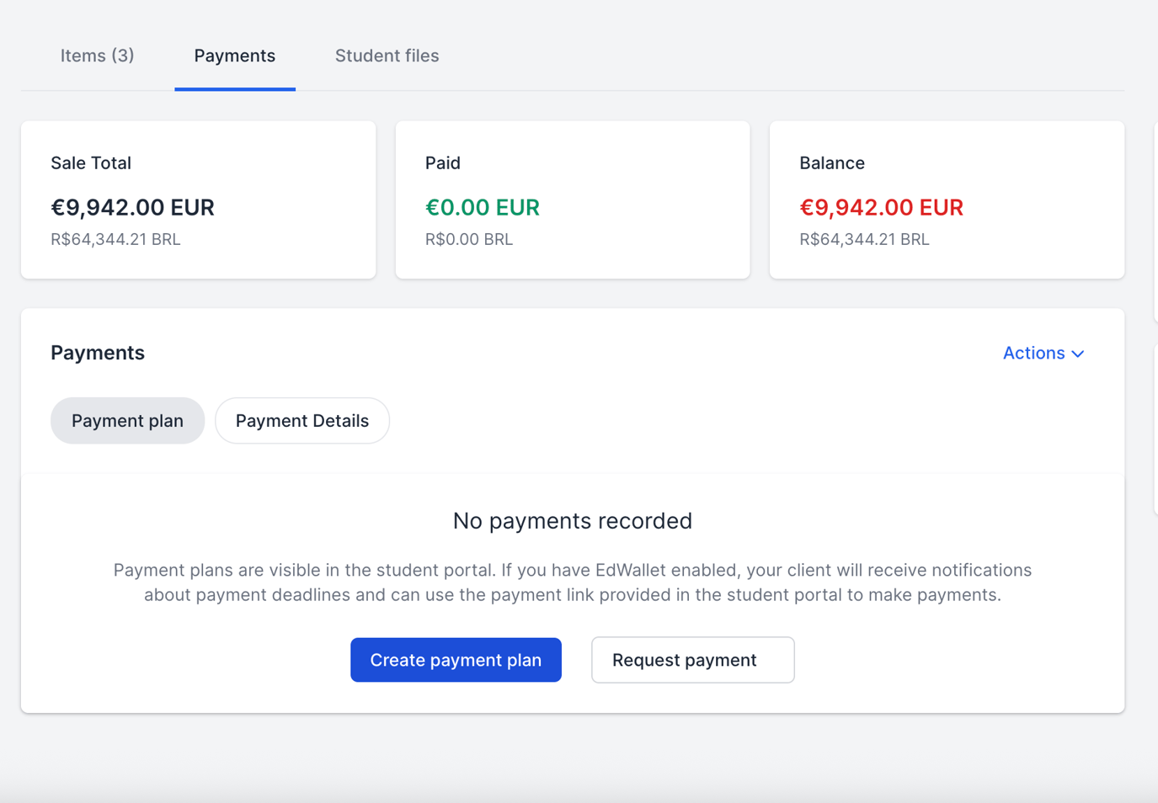Click the Create payment plan button

(456, 660)
